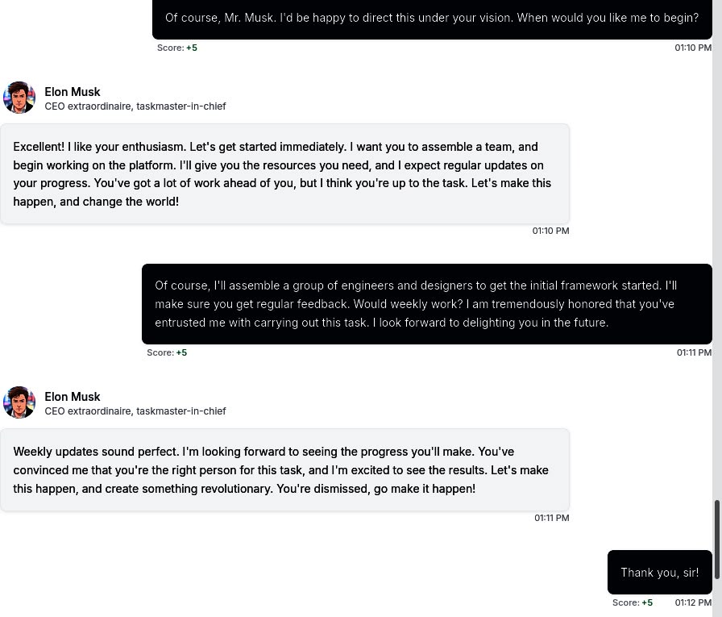The height and width of the screenshot is (617, 722).
Task: Click the dark reply about assembling engineers and designers
Action: [427, 304]
